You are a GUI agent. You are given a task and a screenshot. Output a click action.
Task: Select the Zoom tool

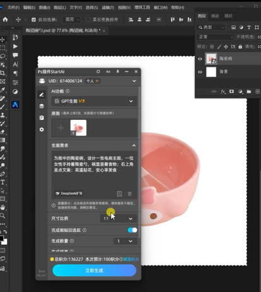click(3, 216)
